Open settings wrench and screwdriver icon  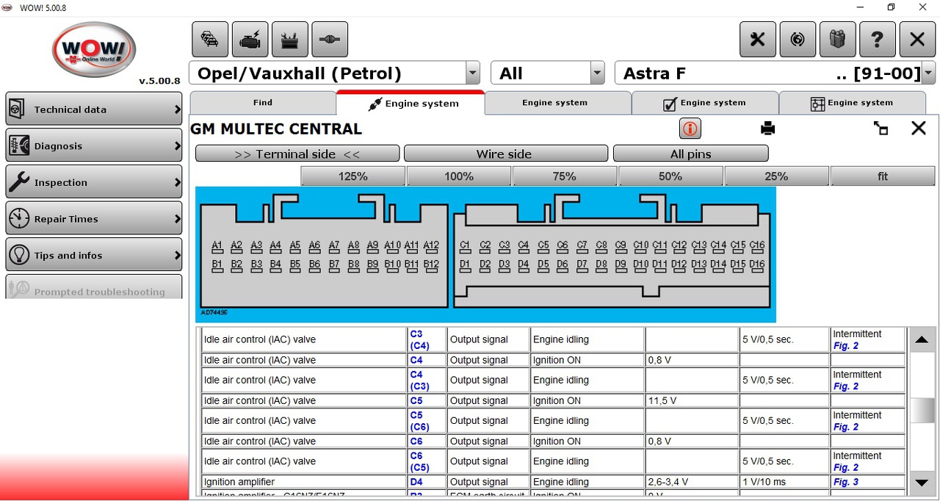[x=758, y=40]
